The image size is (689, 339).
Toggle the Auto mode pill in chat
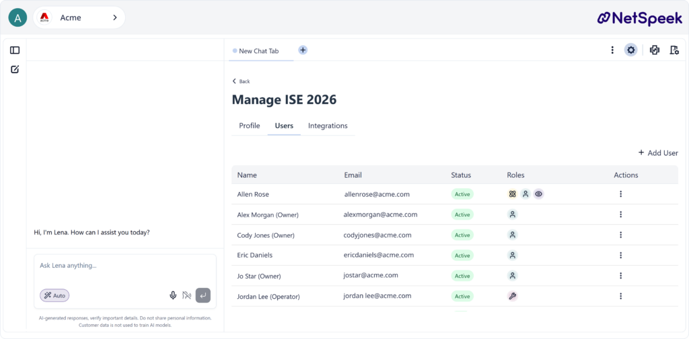click(x=55, y=295)
